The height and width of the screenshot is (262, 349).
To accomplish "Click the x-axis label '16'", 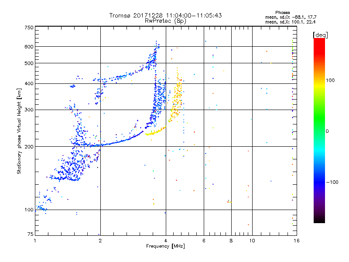I will click(x=297, y=241).
